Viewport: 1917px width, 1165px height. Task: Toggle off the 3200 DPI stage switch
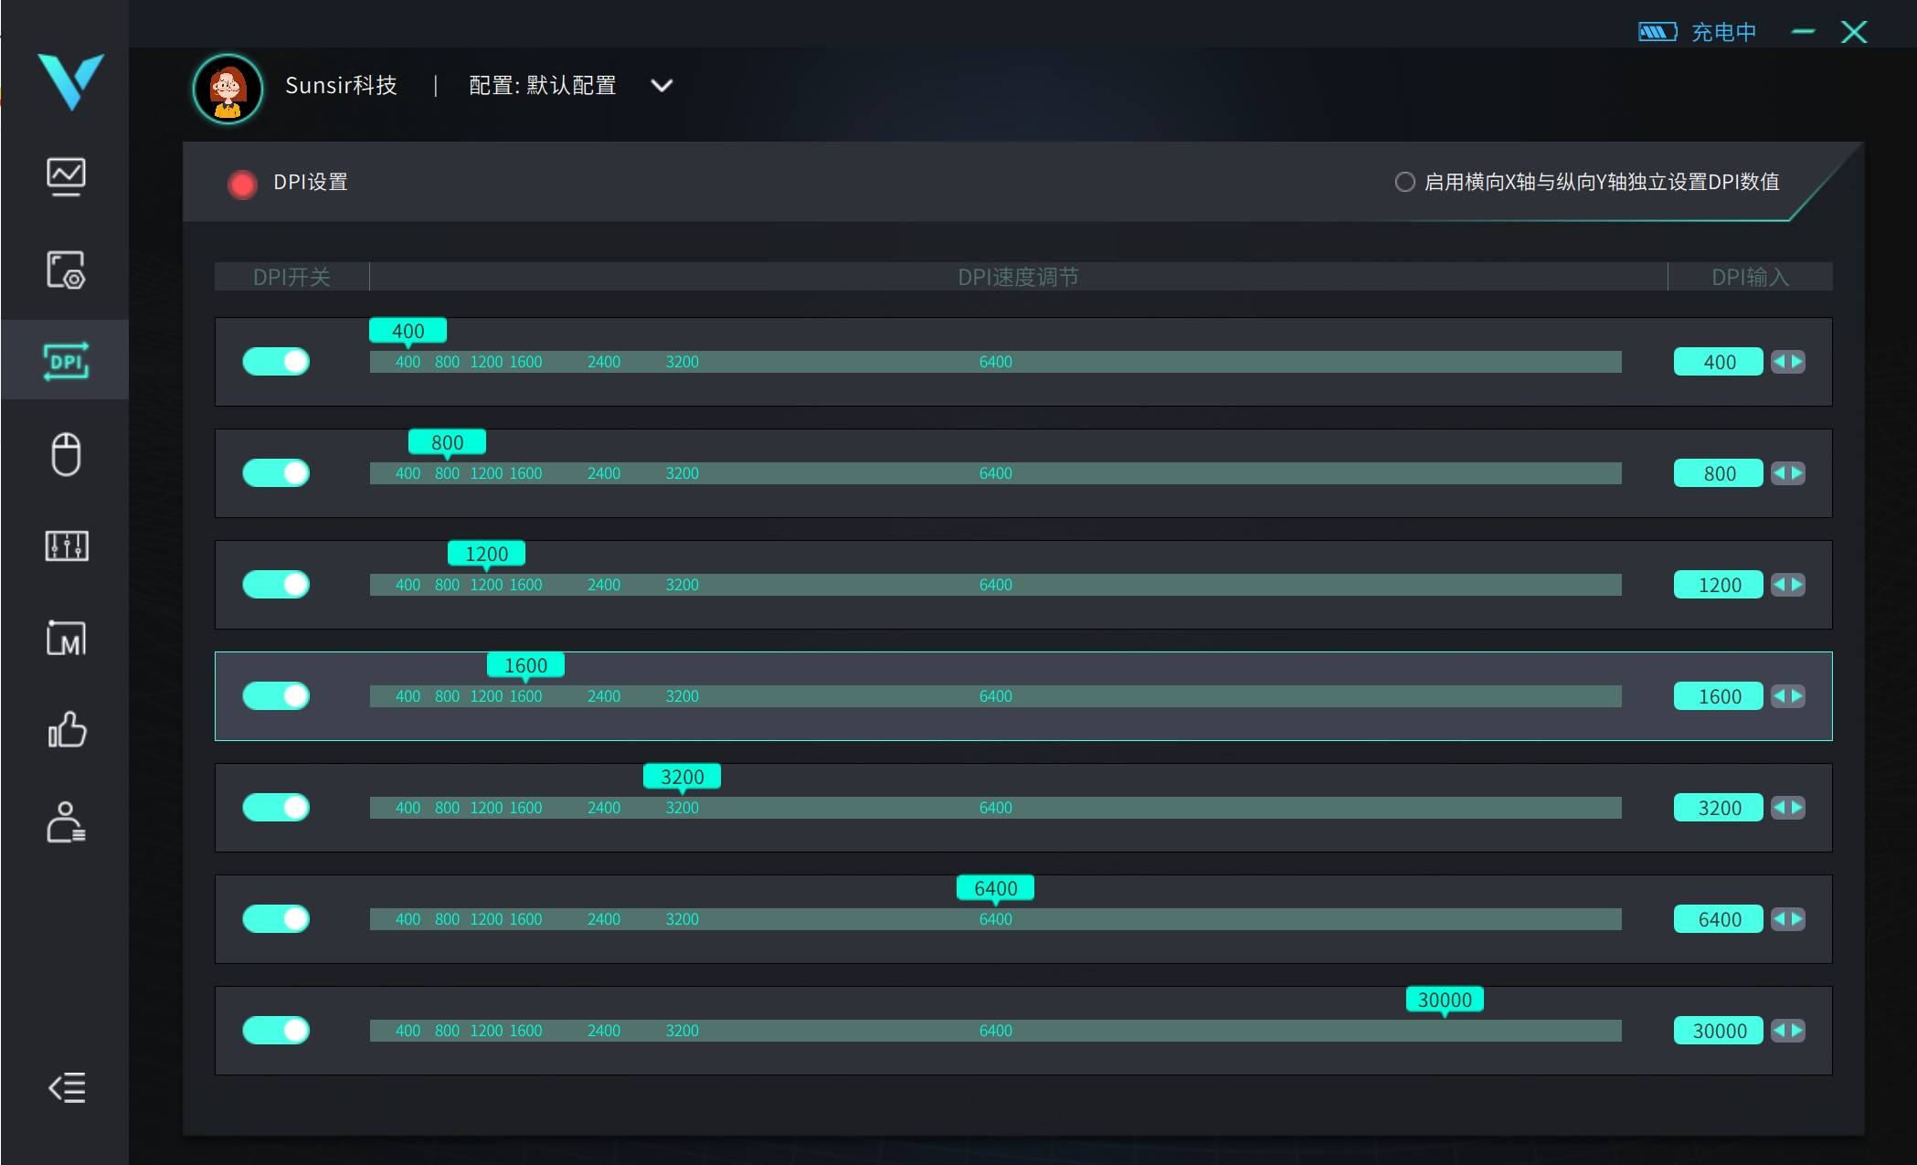276,808
